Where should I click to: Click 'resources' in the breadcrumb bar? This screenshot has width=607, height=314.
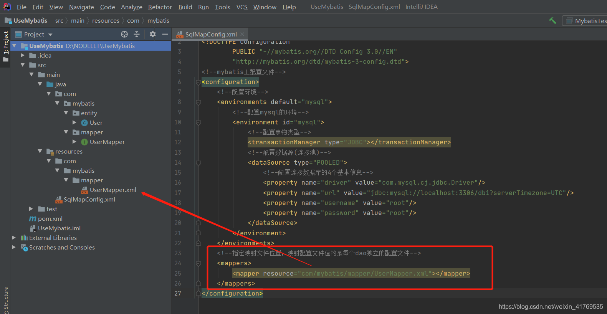[x=106, y=21]
